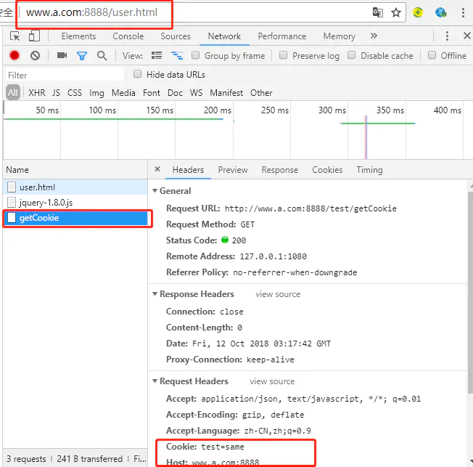
Task: Open the Memory tab
Action: [x=339, y=36]
